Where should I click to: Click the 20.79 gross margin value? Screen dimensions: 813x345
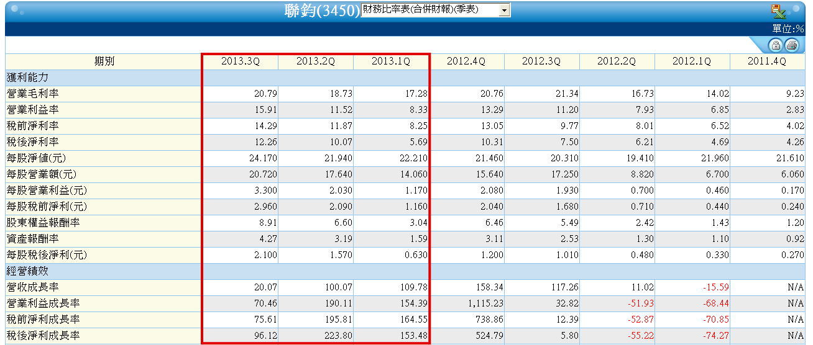[265, 94]
